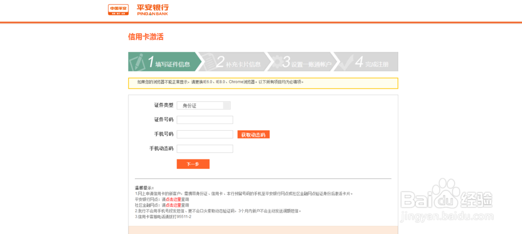Click the checkmark icon in step 4

pyautogui.click(x=346, y=61)
